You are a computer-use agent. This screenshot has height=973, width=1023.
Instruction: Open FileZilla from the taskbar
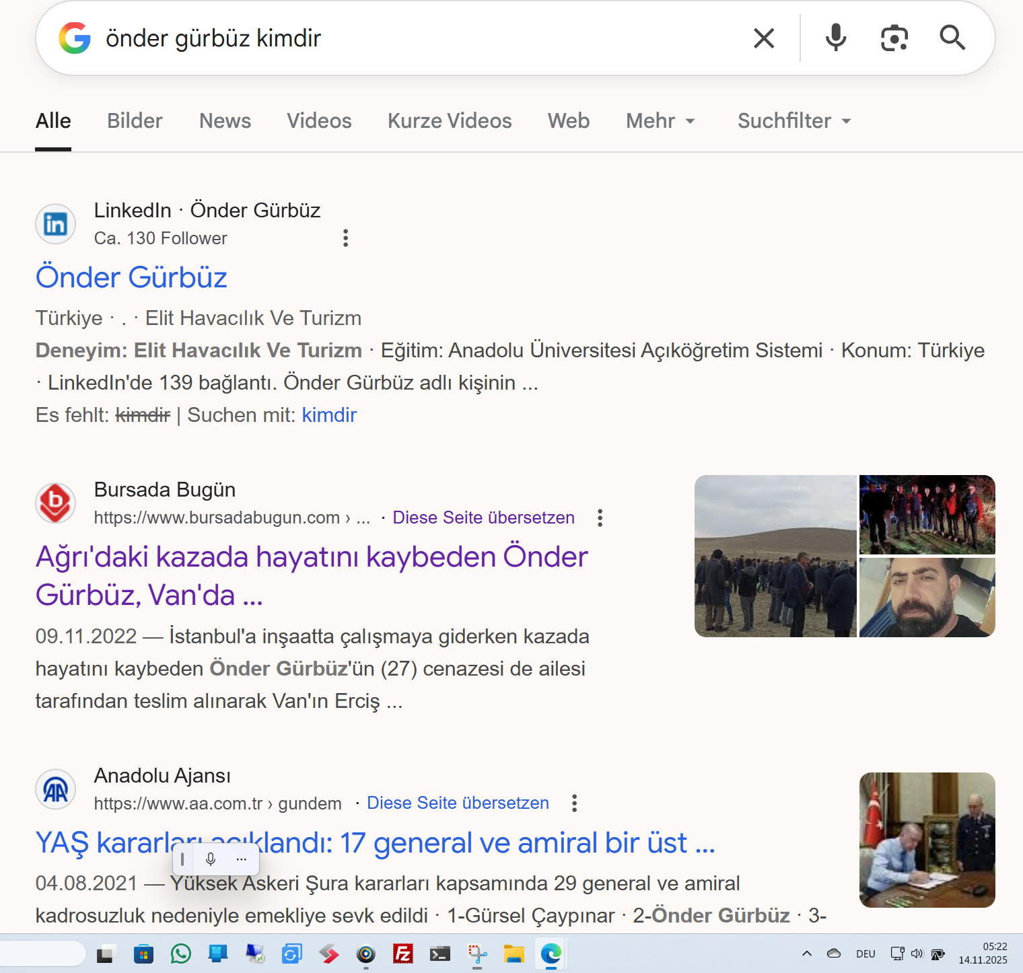point(402,953)
